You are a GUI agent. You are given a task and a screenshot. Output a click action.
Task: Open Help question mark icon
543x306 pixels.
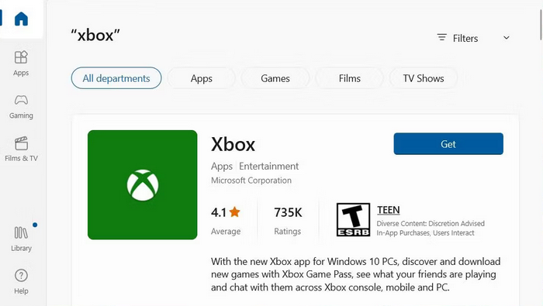pyautogui.click(x=21, y=281)
